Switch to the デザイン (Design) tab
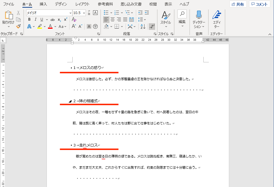Viewport: 274px width, 187px height. click(61, 4)
